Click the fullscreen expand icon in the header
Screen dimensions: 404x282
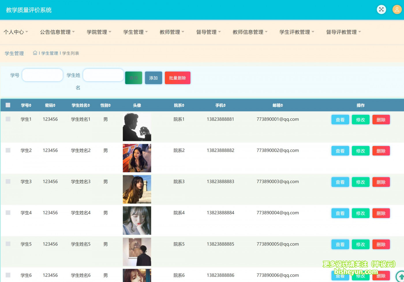[381, 10]
